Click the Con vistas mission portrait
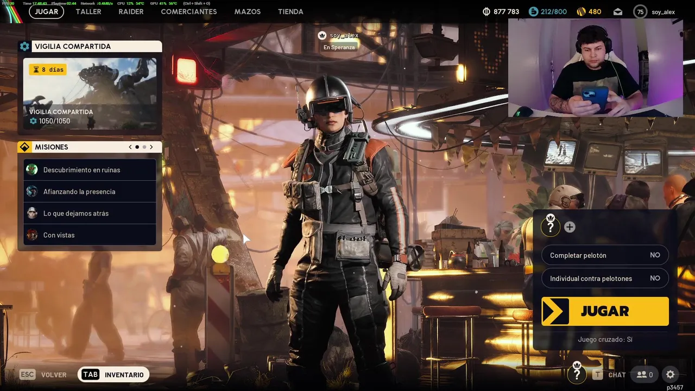The image size is (695, 391). (x=32, y=235)
